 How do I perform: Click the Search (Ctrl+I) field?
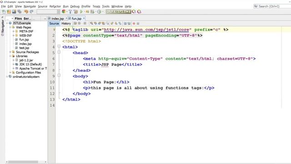[272, 6]
